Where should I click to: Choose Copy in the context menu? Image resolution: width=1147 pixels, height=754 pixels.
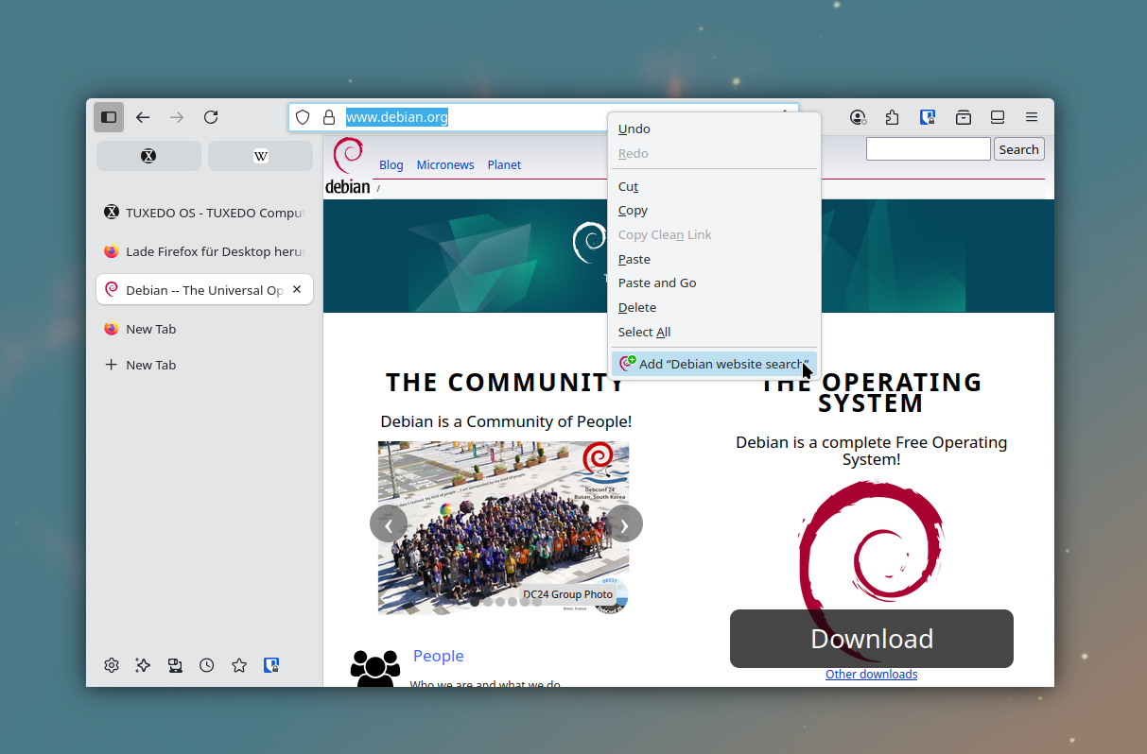coord(714,211)
